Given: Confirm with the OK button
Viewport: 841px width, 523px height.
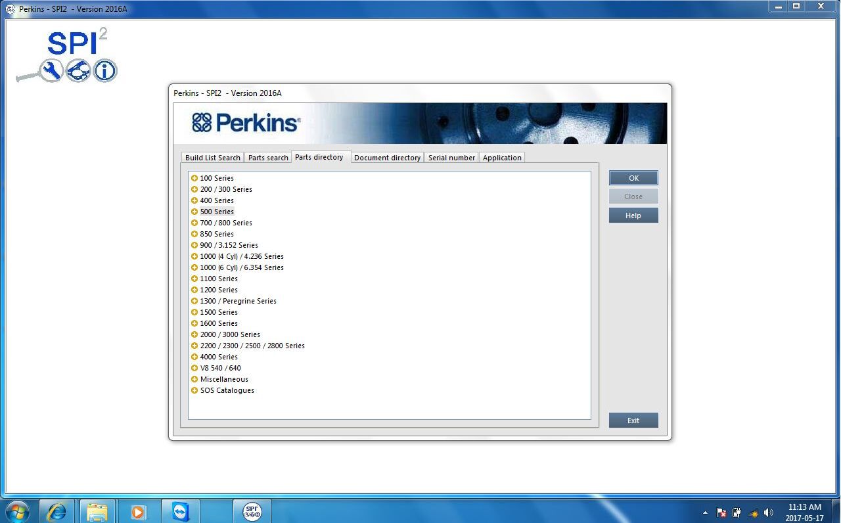Looking at the screenshot, I should 633,178.
